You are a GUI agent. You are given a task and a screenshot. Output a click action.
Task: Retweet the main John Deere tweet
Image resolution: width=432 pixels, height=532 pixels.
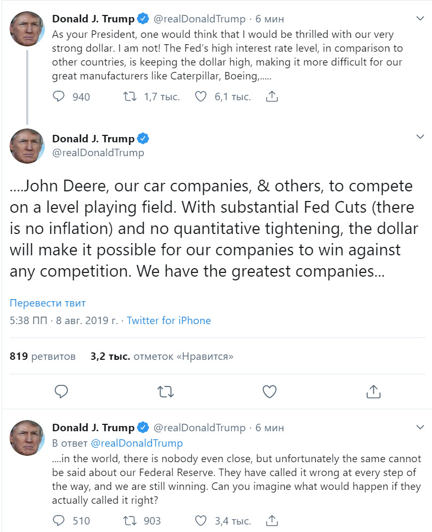[x=166, y=391]
